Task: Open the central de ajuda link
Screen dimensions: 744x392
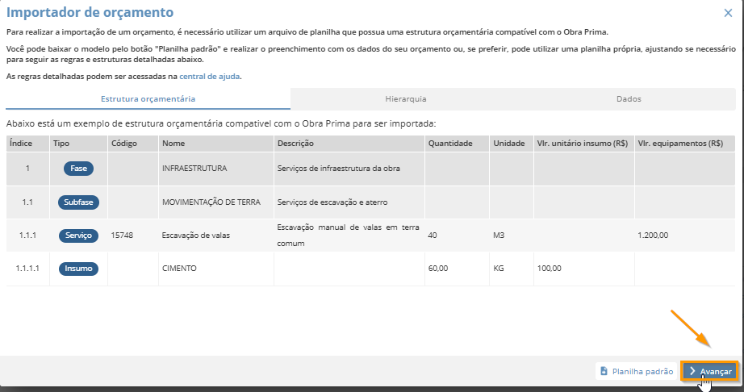Action: [x=210, y=76]
